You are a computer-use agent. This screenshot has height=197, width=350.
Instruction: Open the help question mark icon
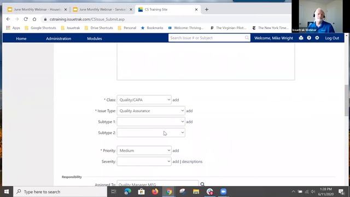[x=309, y=38]
